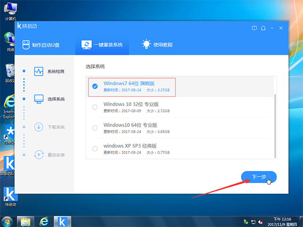303x227 pixels.
Task: Switch to 制作启动U盘 tab
Action: 45,45
